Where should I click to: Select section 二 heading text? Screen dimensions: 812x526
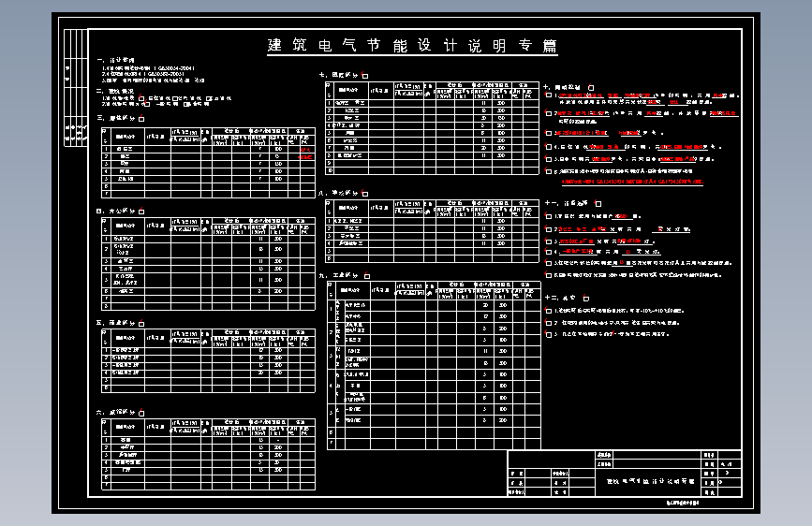(x=115, y=91)
